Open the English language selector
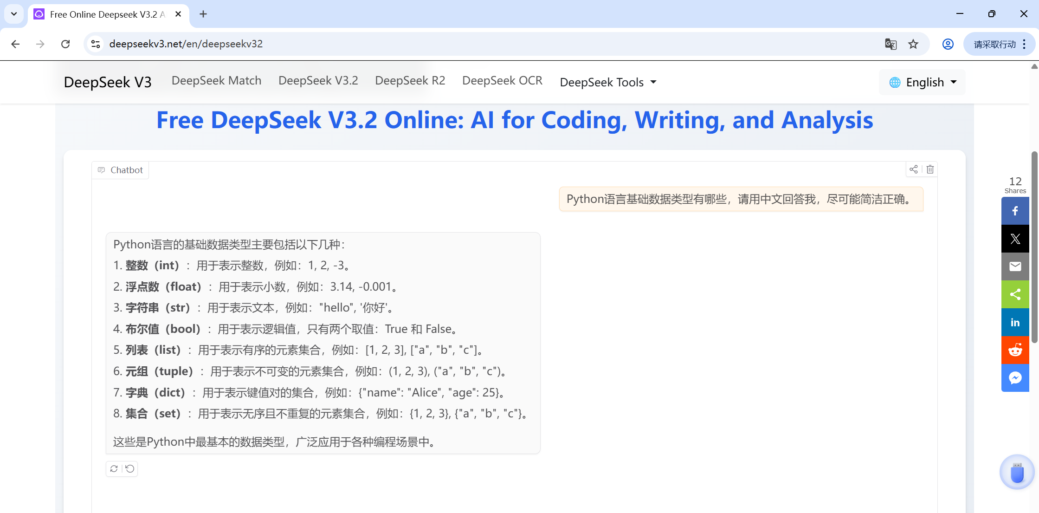1039x513 pixels. [x=923, y=82]
